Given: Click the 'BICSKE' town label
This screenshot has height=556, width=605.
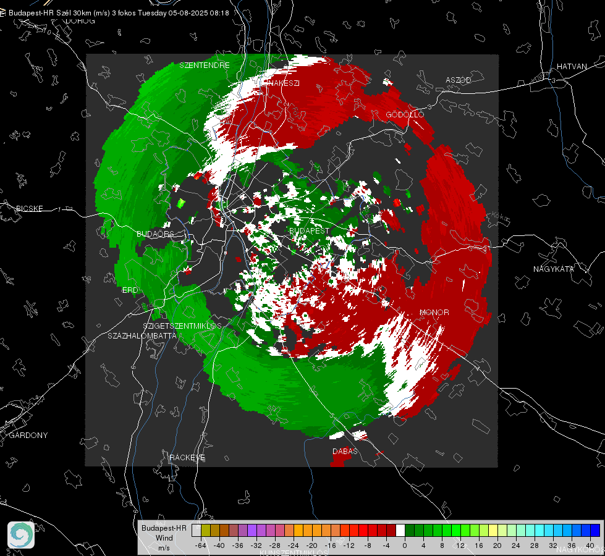Looking at the screenshot, I should [x=29, y=208].
